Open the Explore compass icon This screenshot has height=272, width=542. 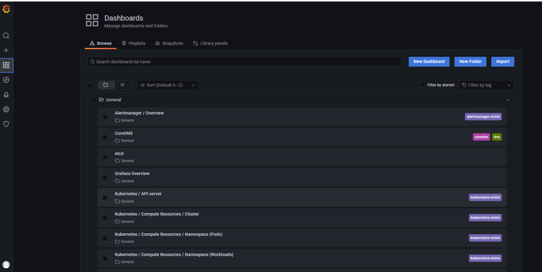coord(6,80)
